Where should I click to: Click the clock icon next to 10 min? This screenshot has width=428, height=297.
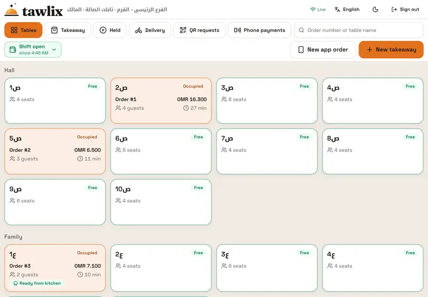(80, 275)
